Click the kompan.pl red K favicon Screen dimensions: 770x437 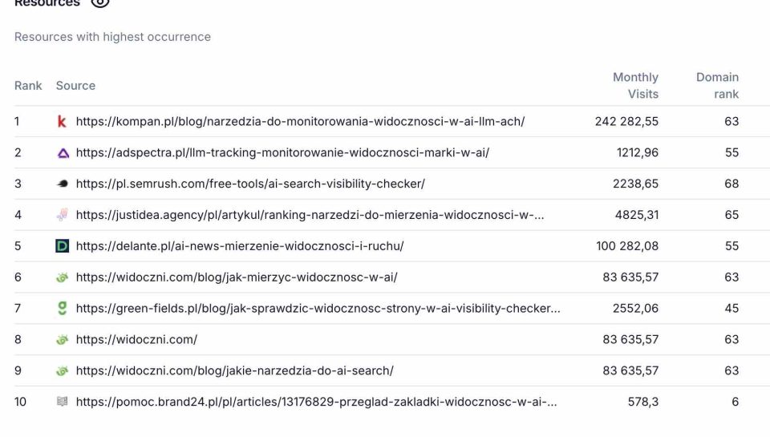click(62, 121)
